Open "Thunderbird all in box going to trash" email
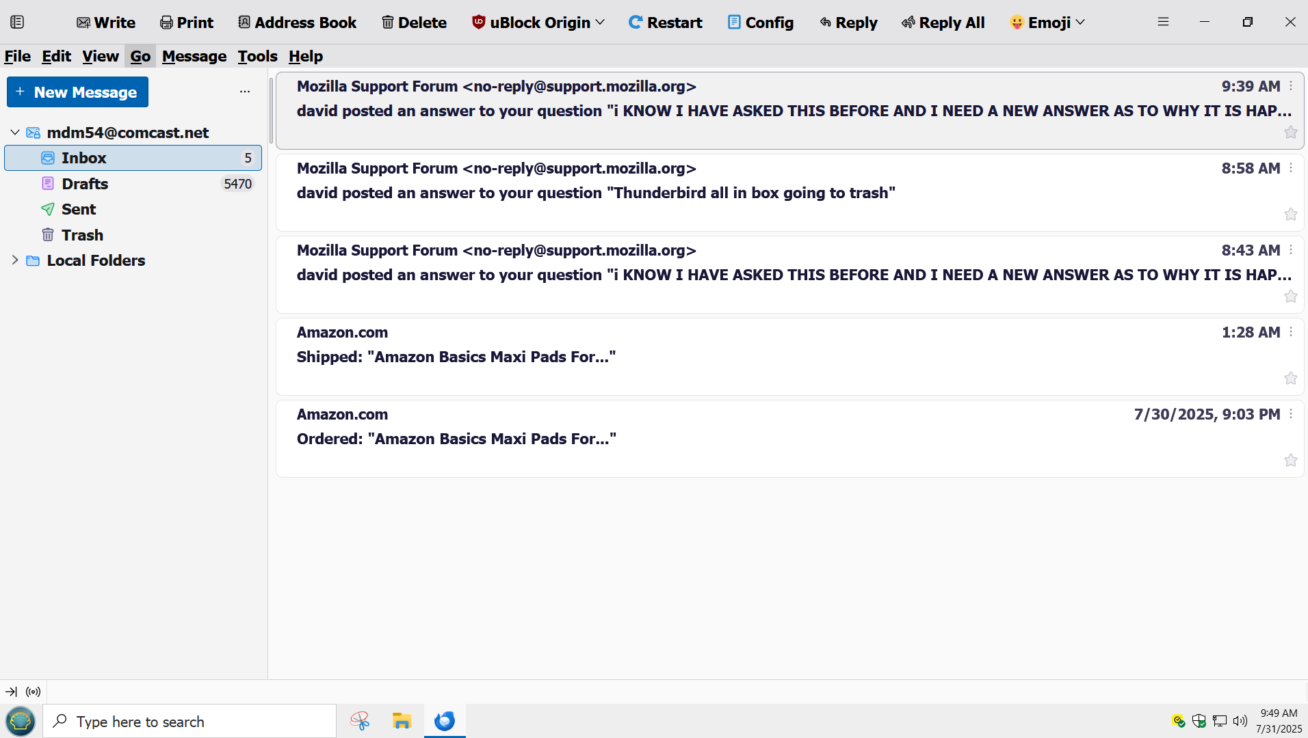Screen dimensions: 1308x738 click(x=790, y=193)
